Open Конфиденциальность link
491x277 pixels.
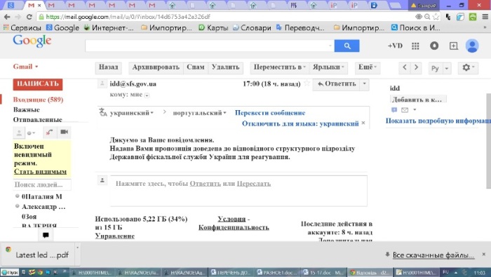point(234,227)
